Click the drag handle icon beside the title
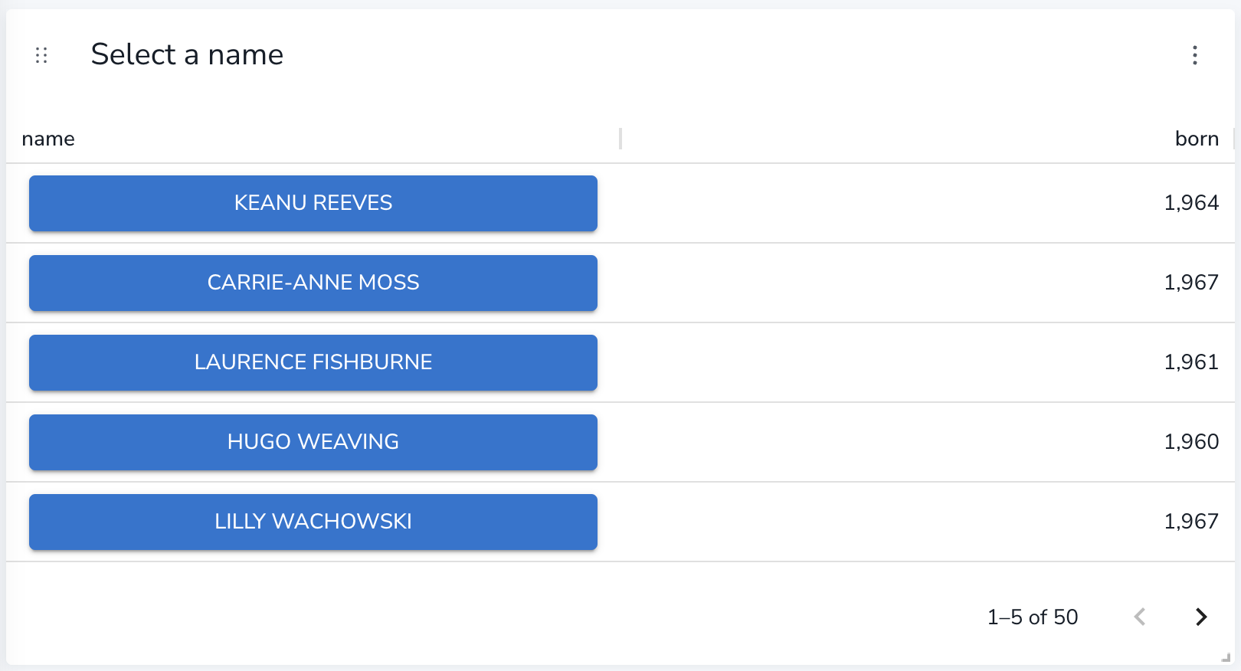Image resolution: width=1241 pixels, height=671 pixels. (x=41, y=55)
